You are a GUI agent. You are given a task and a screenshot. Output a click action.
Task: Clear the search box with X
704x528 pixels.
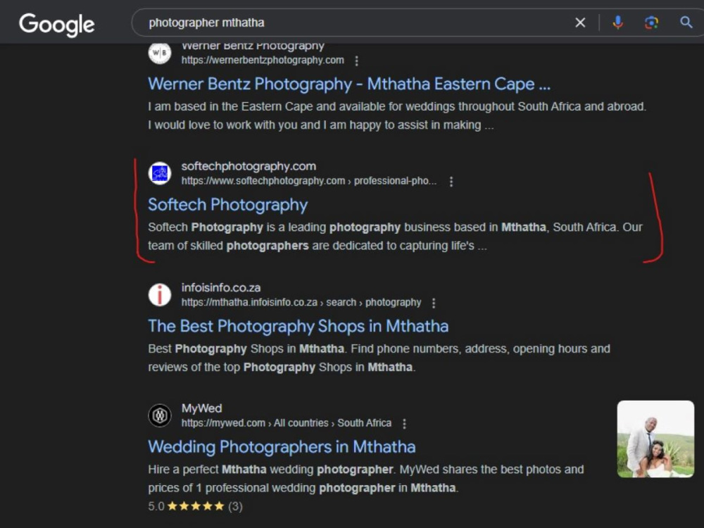pos(580,23)
